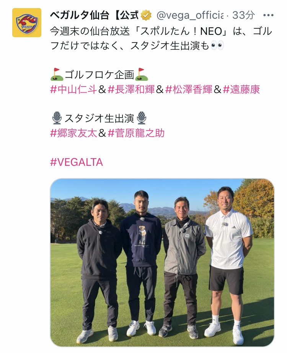This screenshot has width=287, height=353.
Task: Open the @vega_official handle link
Action: pos(190,16)
